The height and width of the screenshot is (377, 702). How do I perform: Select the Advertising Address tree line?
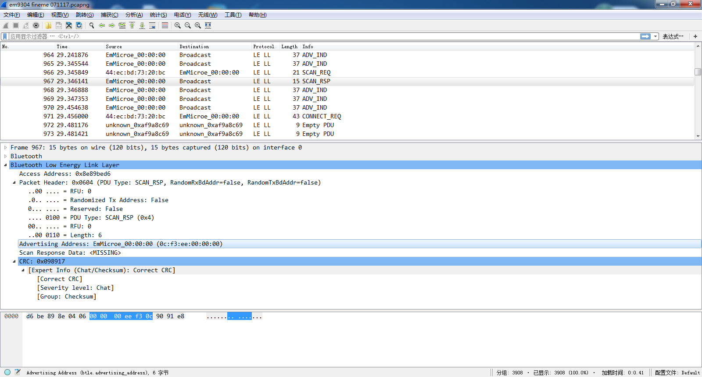tap(360, 244)
